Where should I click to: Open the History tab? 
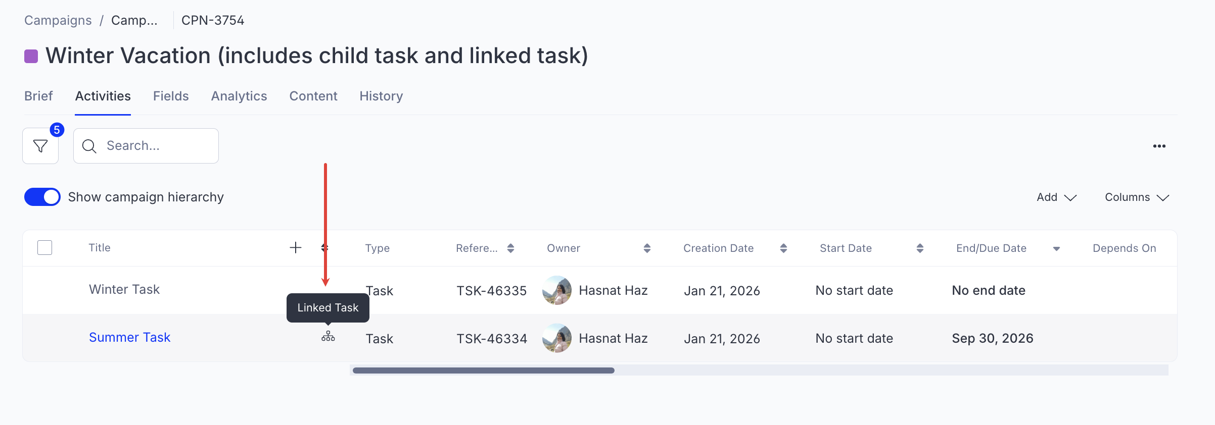point(381,96)
